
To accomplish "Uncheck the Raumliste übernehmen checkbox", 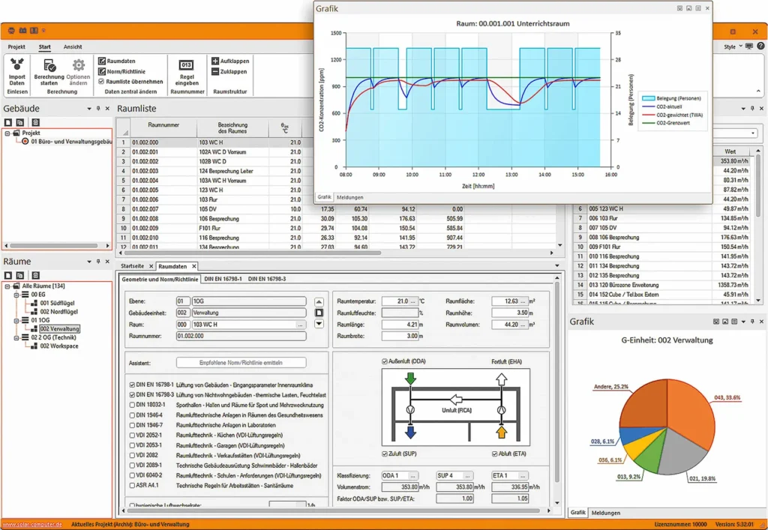I will point(102,82).
